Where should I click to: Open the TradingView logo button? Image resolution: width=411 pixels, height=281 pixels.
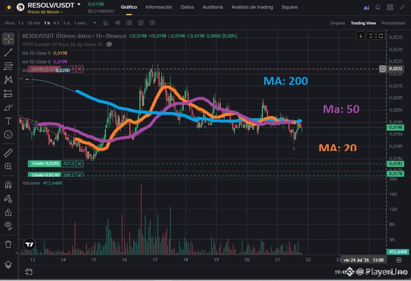(30, 244)
